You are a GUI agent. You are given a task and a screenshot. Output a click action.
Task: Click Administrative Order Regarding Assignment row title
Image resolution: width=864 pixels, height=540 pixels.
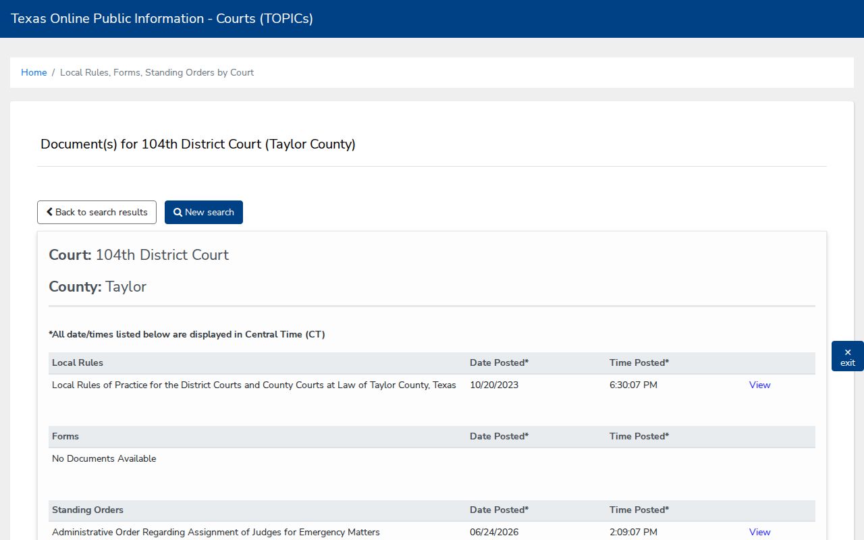coord(216,532)
